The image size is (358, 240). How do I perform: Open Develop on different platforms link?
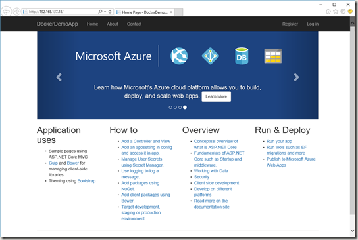[x=213, y=191]
